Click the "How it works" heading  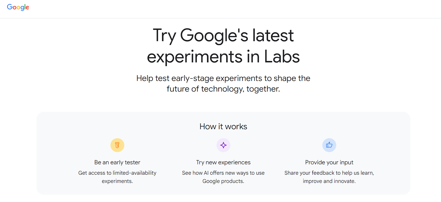(x=223, y=127)
